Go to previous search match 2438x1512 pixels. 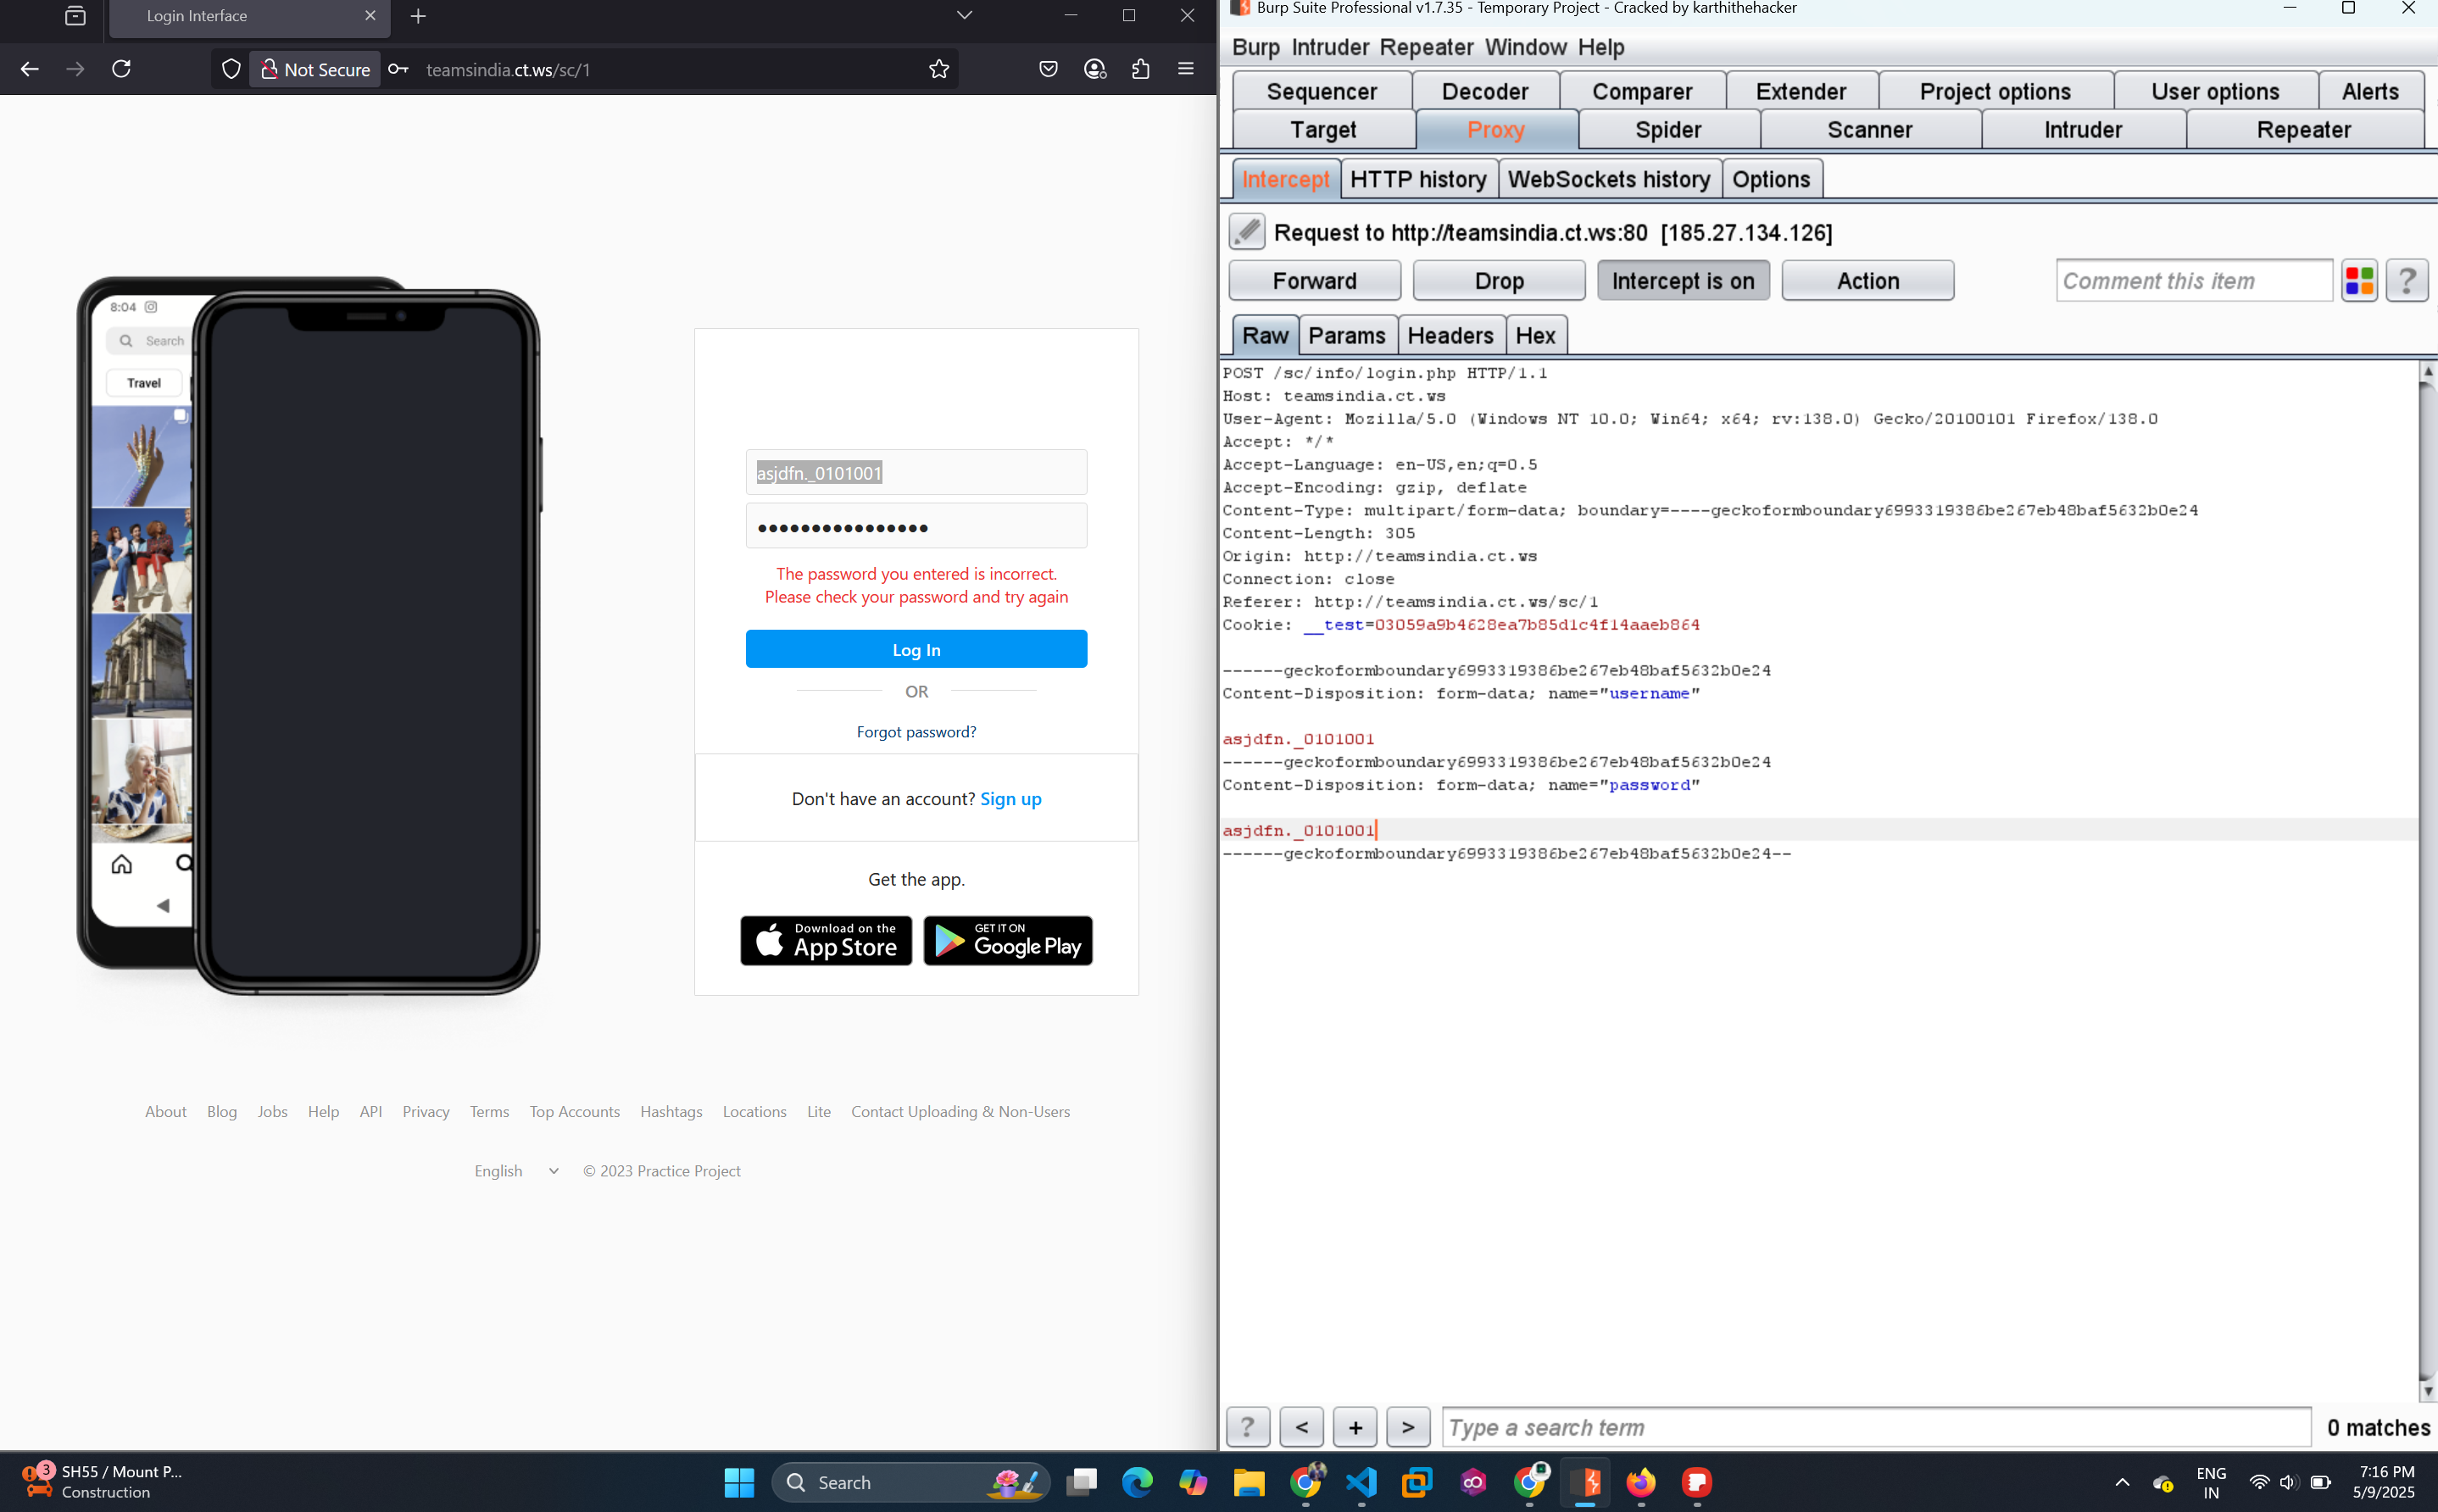point(1302,1427)
